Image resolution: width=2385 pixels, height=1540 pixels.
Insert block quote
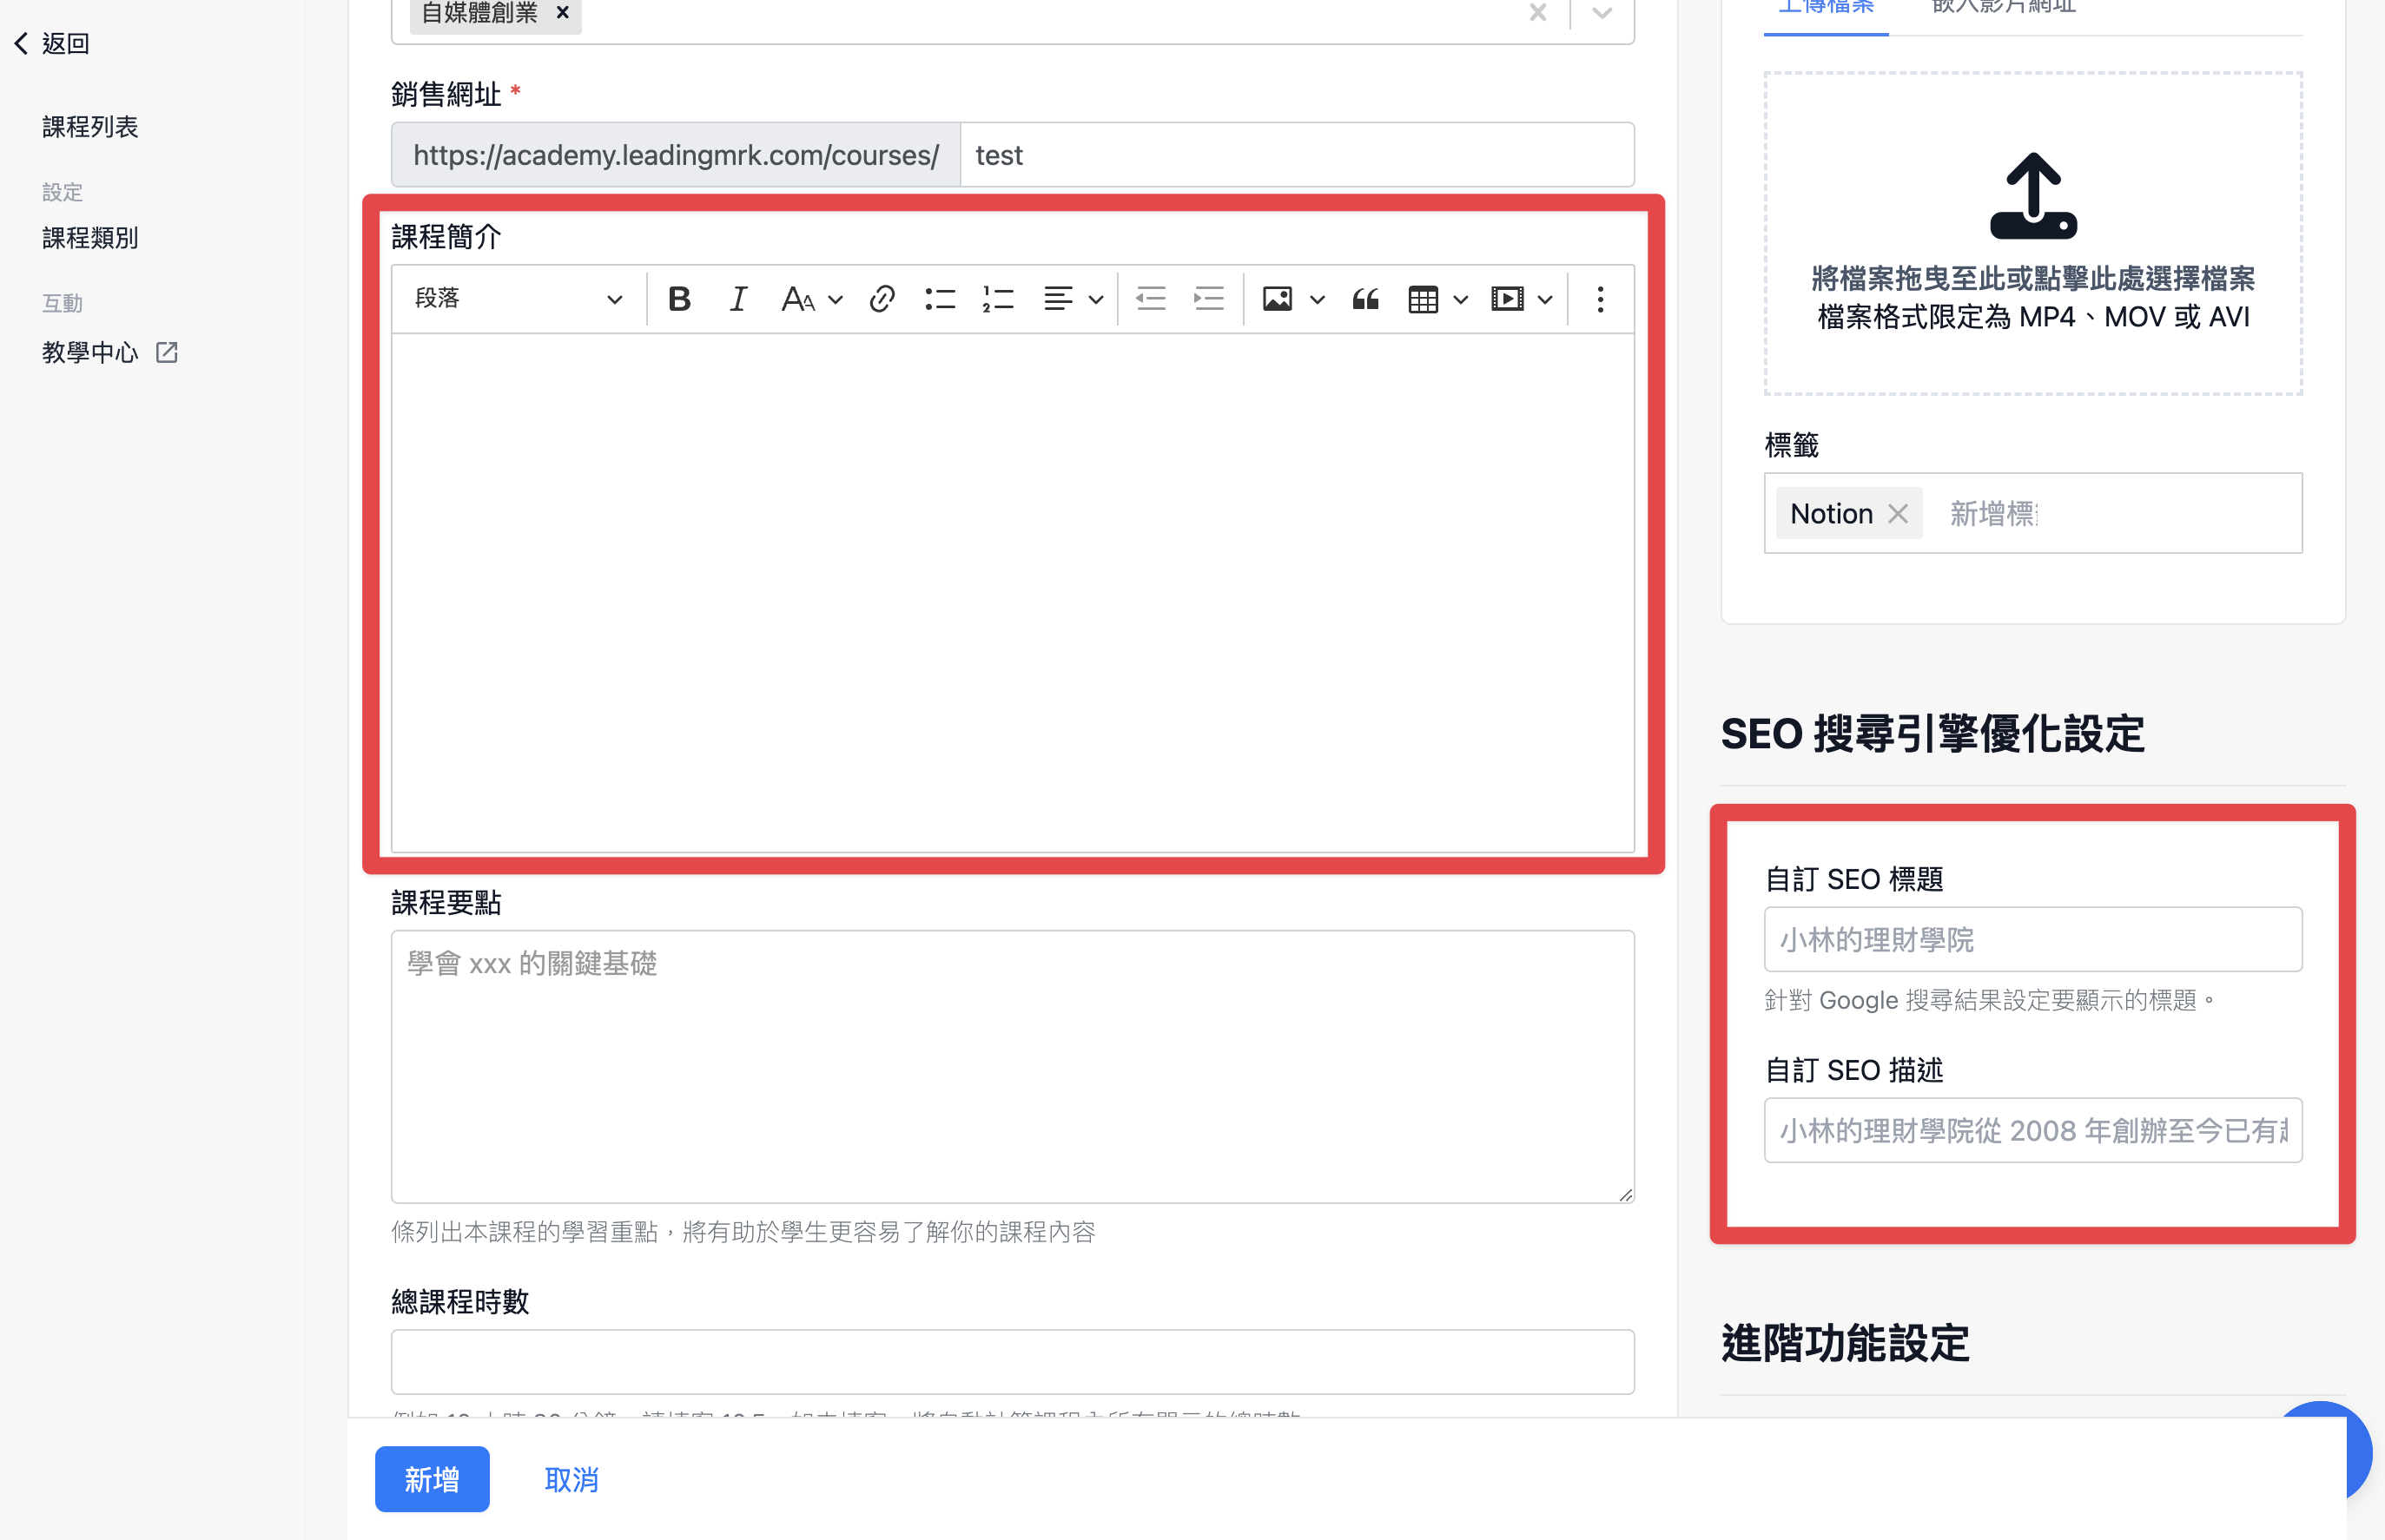[1365, 299]
